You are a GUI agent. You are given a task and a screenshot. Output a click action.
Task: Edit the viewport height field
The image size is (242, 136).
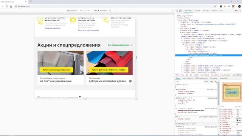(89, 11)
